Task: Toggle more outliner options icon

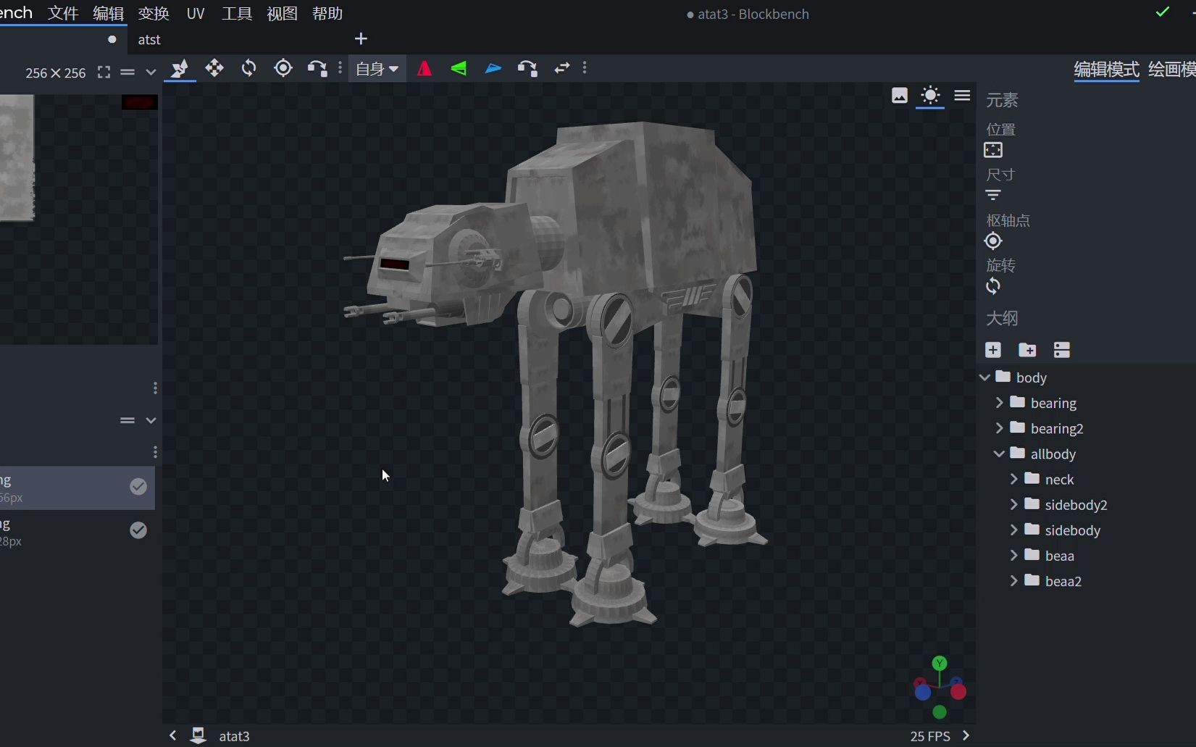Action: 1062,350
